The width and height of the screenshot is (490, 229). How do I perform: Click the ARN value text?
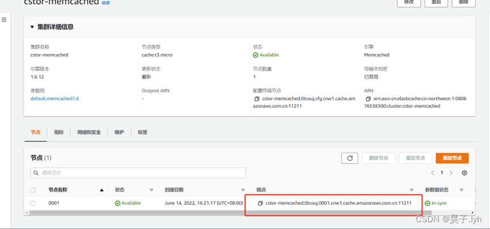[x=415, y=102]
